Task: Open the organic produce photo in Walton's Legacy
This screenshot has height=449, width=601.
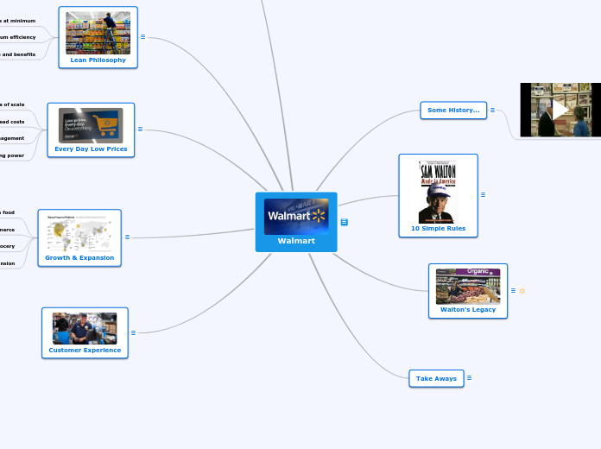Action: [468, 286]
